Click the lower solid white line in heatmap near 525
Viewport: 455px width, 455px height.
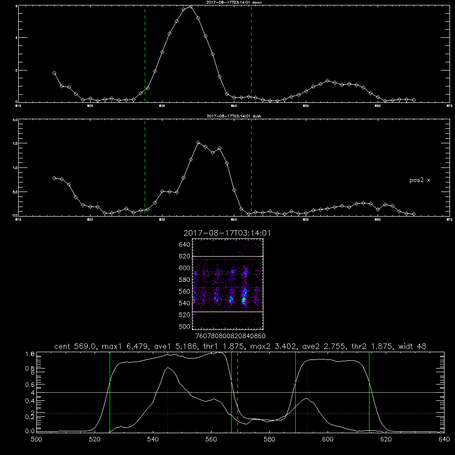tap(227, 312)
